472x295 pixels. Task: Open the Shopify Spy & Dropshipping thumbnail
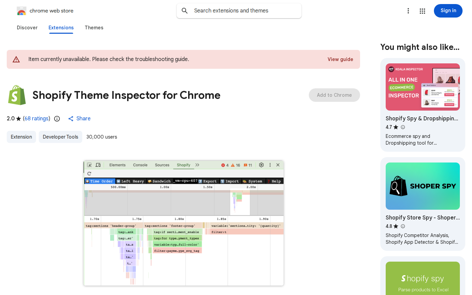422,87
